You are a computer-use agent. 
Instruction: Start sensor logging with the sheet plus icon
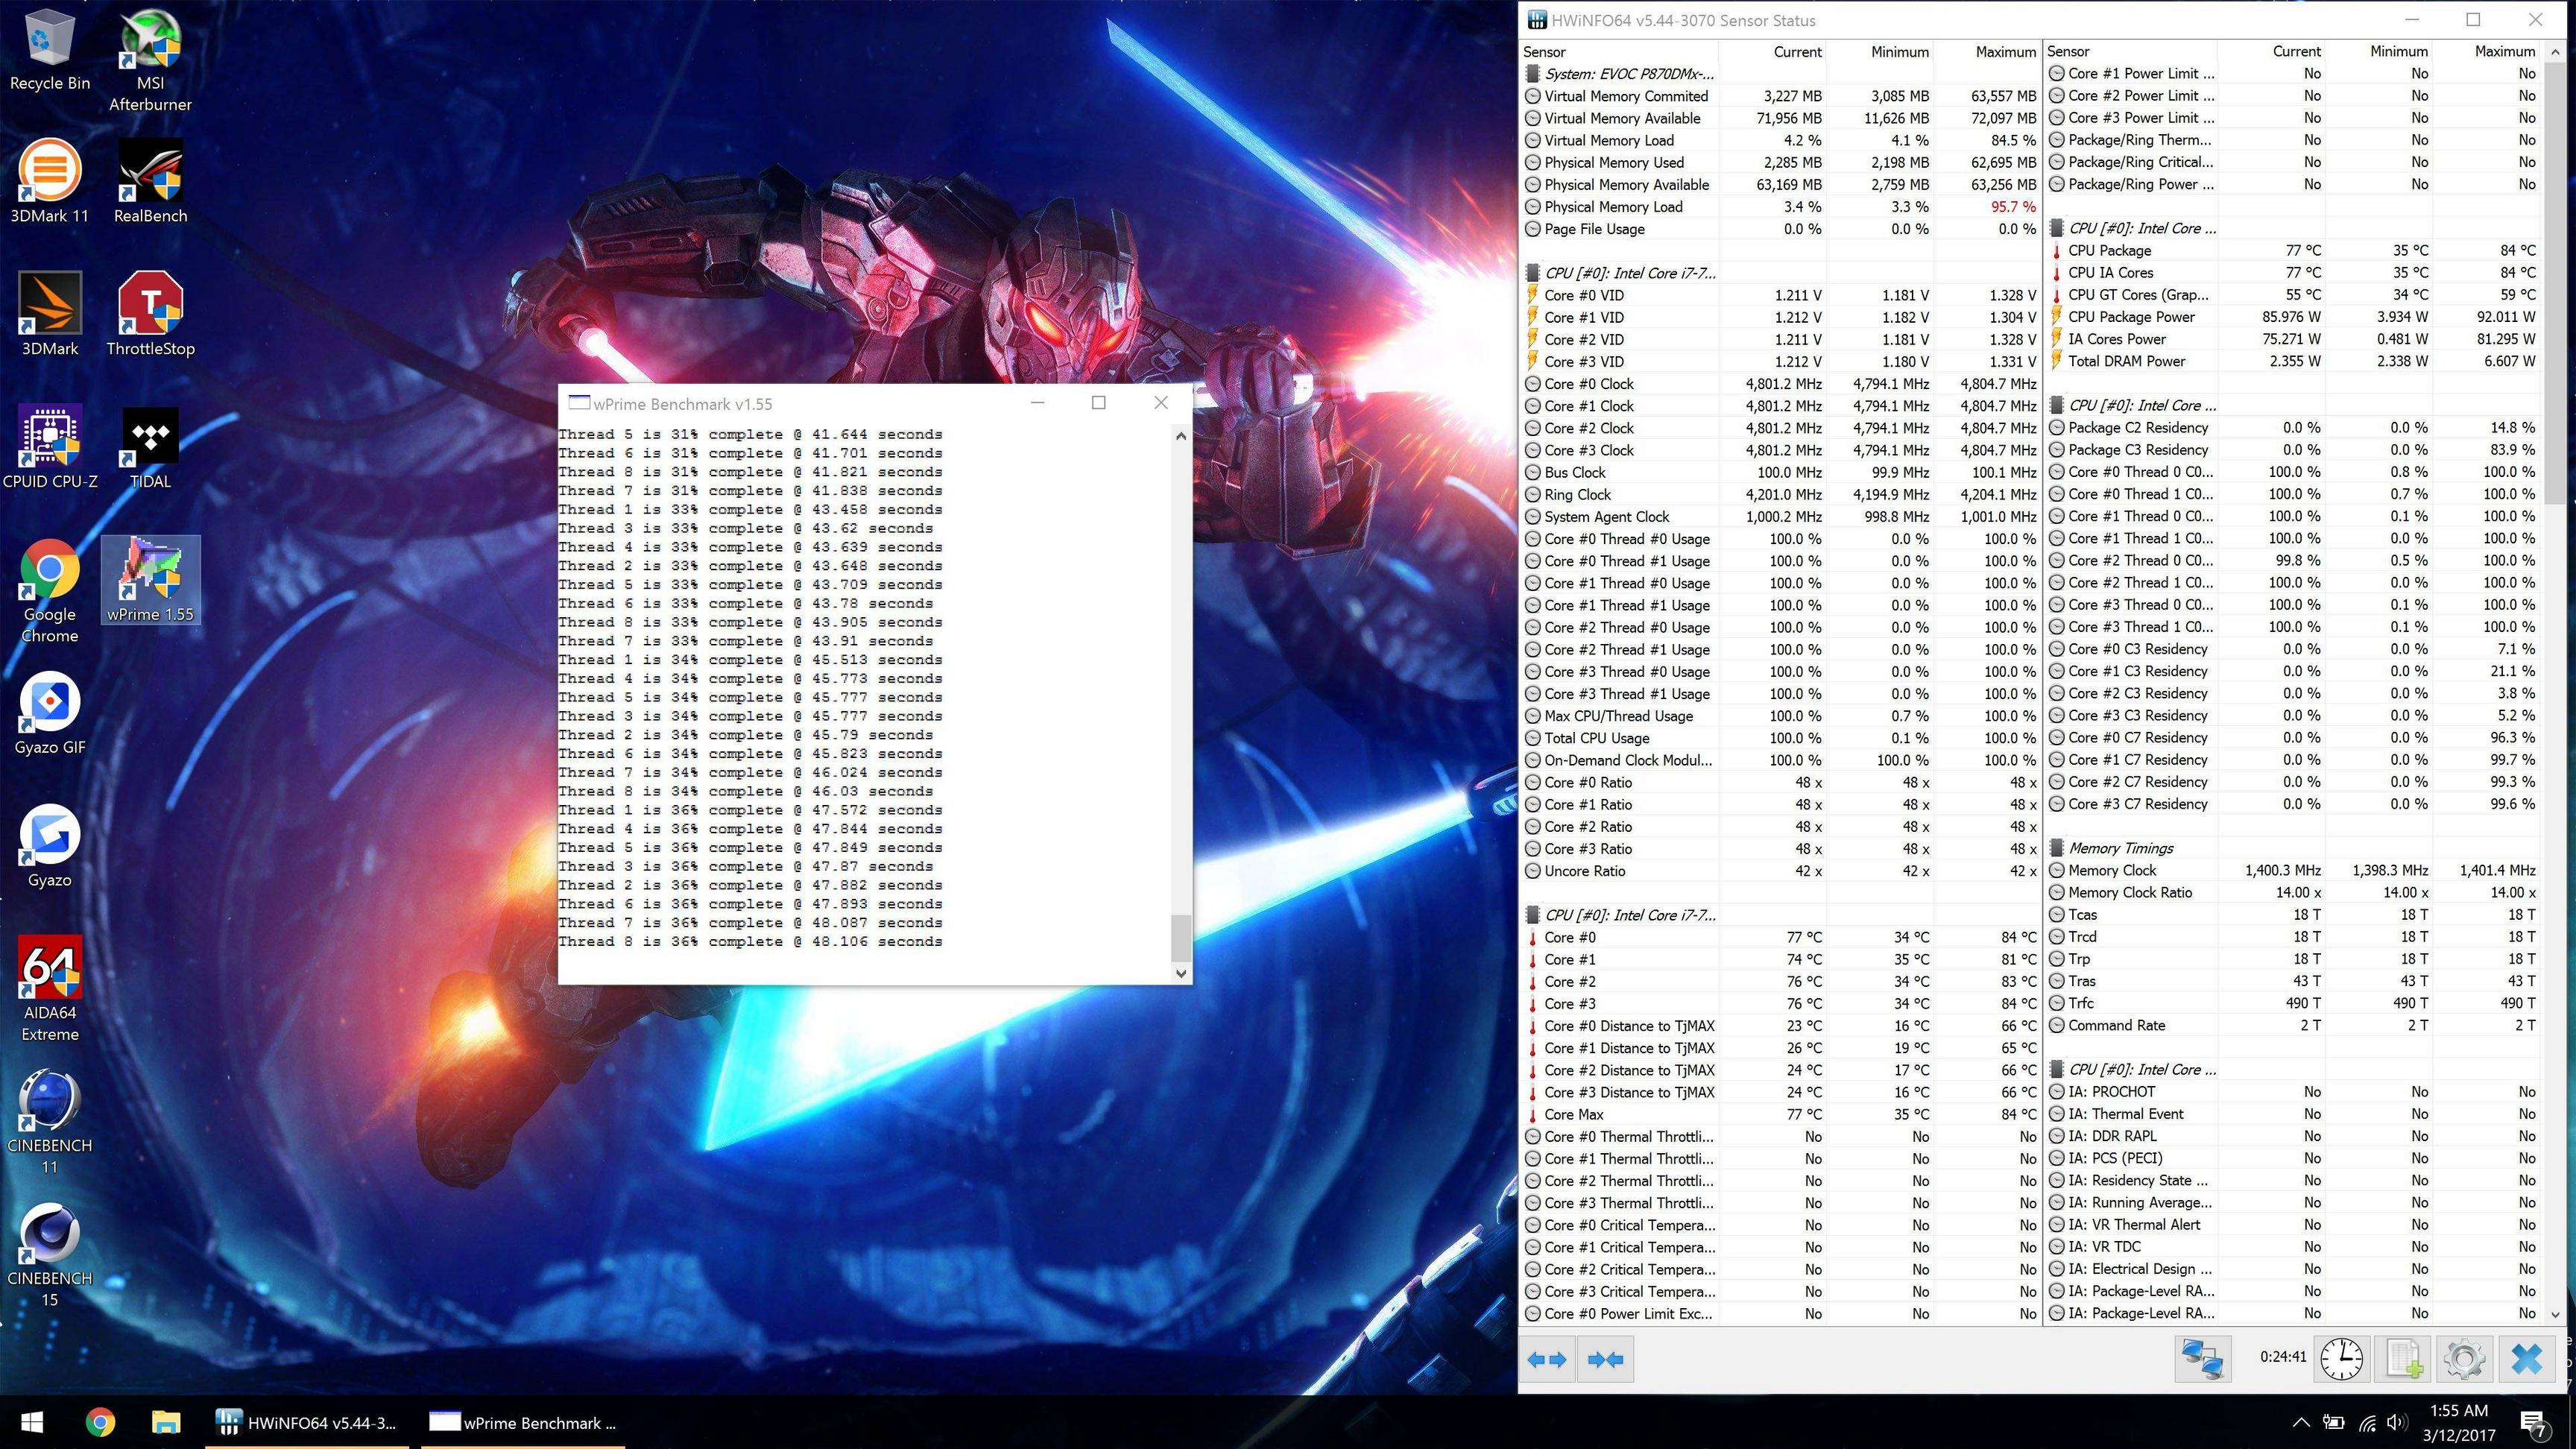pos(2403,1359)
